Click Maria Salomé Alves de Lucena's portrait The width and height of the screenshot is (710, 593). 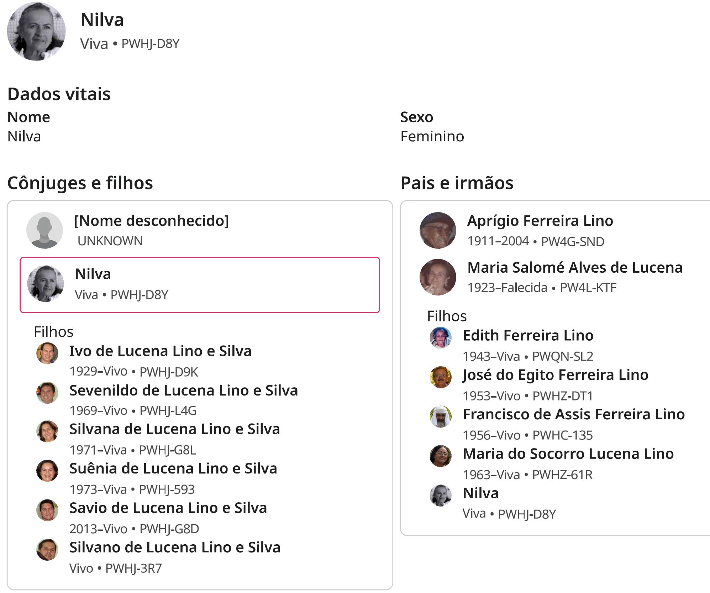(438, 277)
